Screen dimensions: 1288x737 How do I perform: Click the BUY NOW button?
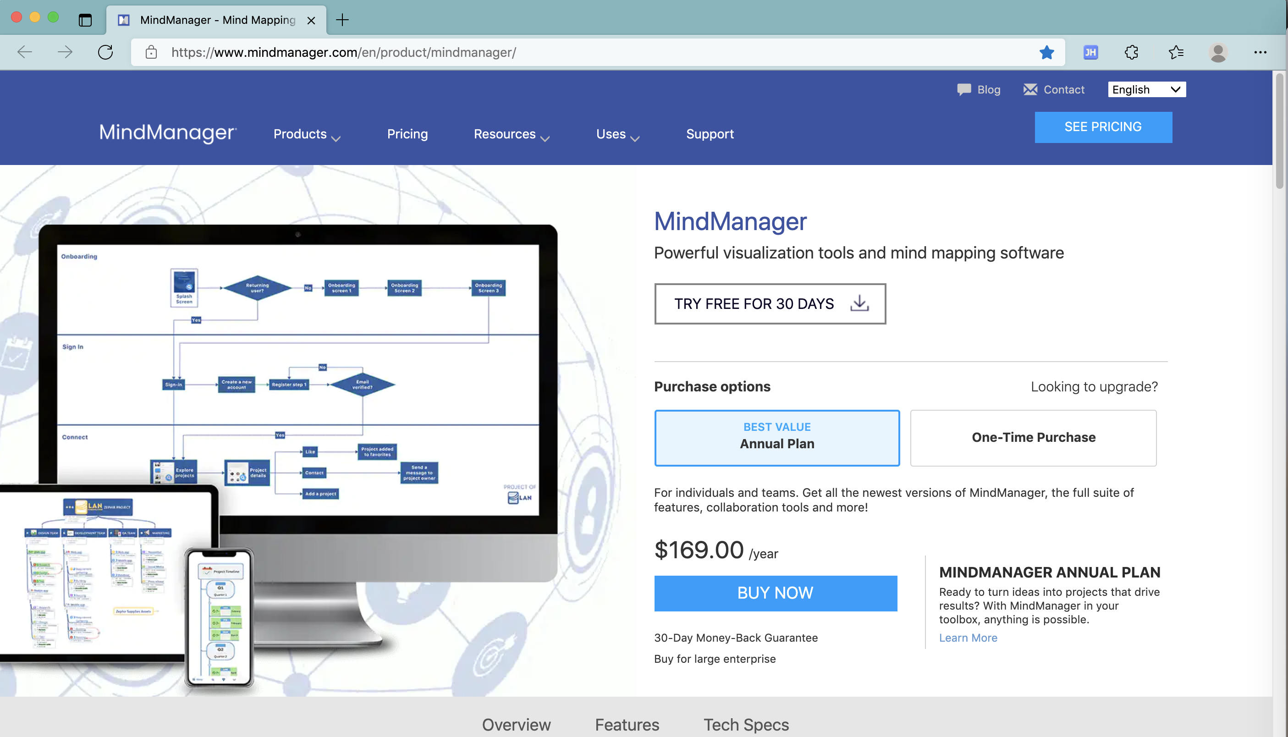(x=776, y=593)
